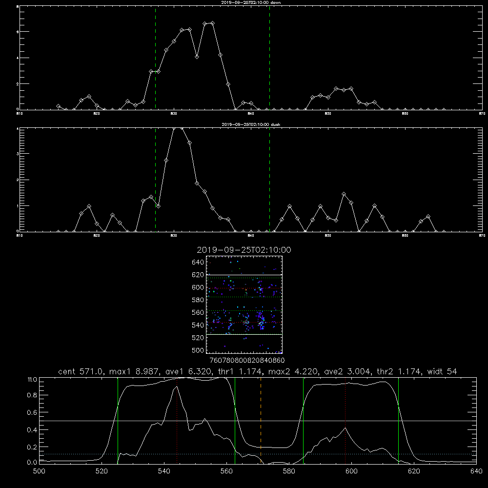Click the bottom plot y-axis label 0.2
Screen dimensions: 488x488
coord(32,447)
